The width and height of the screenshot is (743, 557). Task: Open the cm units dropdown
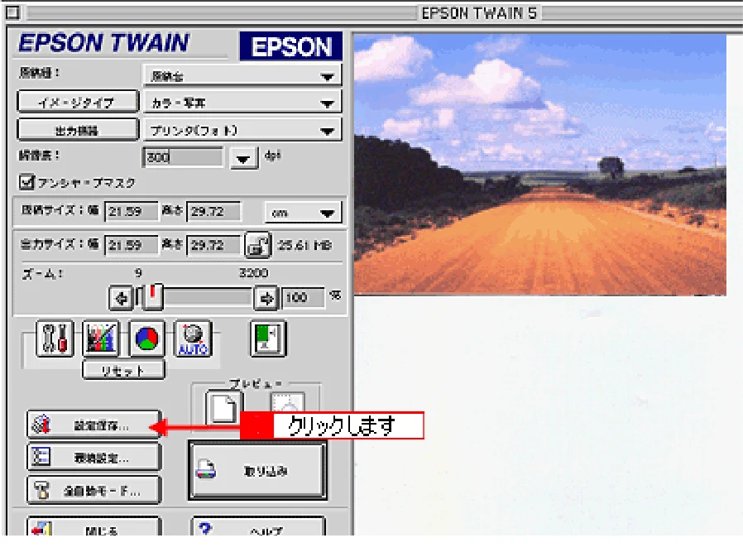pos(303,213)
